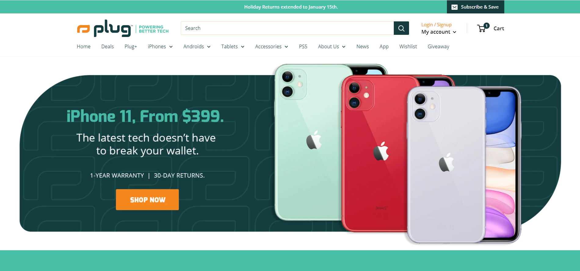Select the PS5 nav item
The width and height of the screenshot is (580, 271).
(x=303, y=46)
